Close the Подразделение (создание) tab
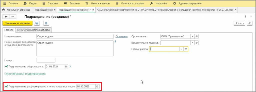Viewport: 256px width, 92px height. [x=93, y=10]
